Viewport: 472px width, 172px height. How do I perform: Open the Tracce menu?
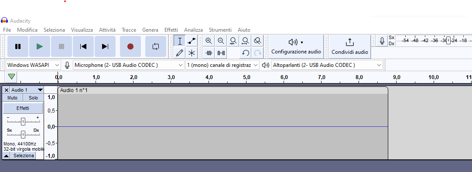(x=129, y=30)
